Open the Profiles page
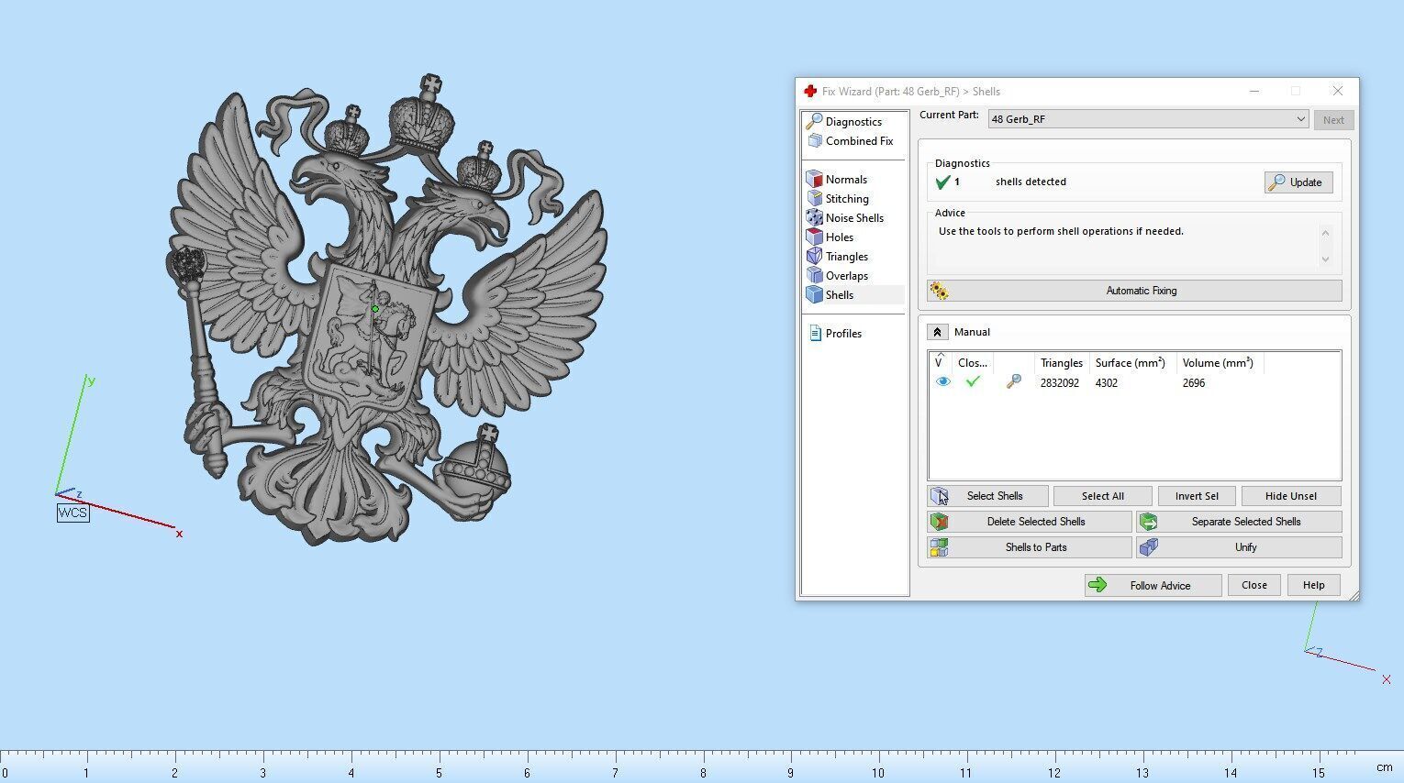Viewport: 1404px width, 783px height. 835,333
